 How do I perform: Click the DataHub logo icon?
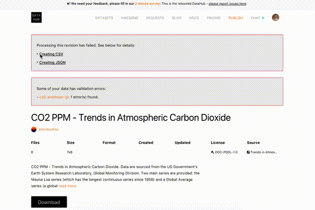point(36,17)
